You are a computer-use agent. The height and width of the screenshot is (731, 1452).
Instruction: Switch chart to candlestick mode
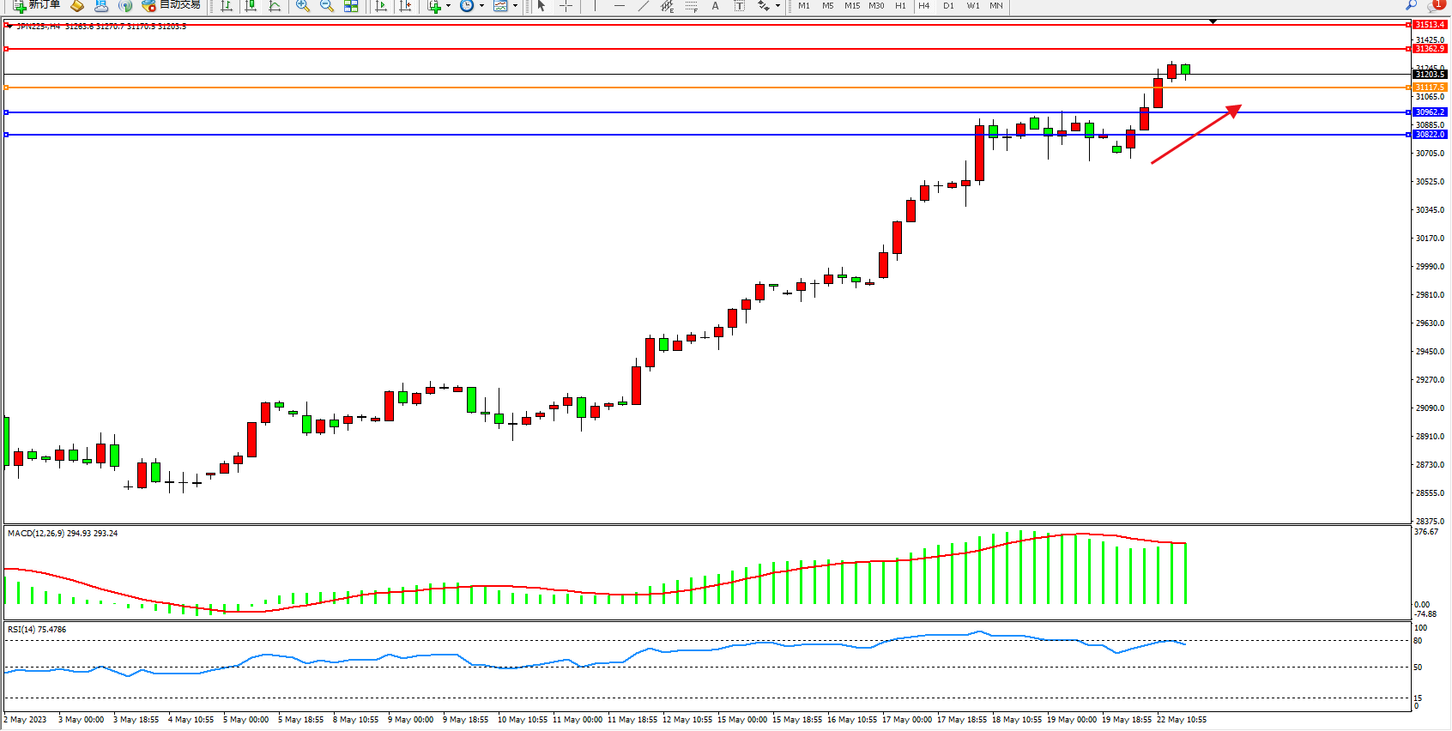[x=251, y=6]
